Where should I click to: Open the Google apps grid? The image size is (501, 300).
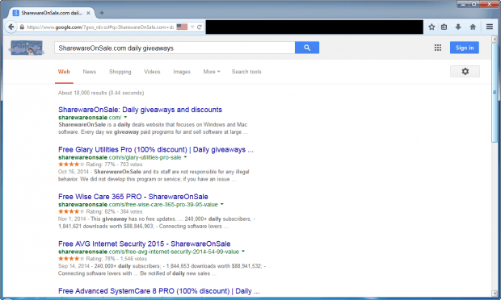pos(438,48)
